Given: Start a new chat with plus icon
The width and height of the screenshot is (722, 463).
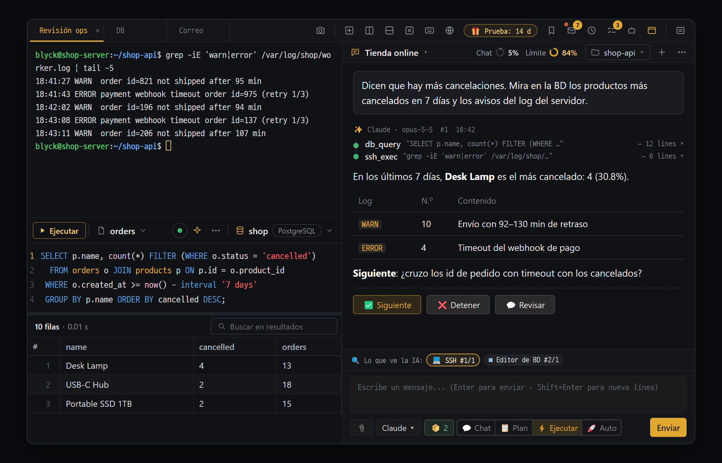Looking at the screenshot, I should (x=661, y=53).
